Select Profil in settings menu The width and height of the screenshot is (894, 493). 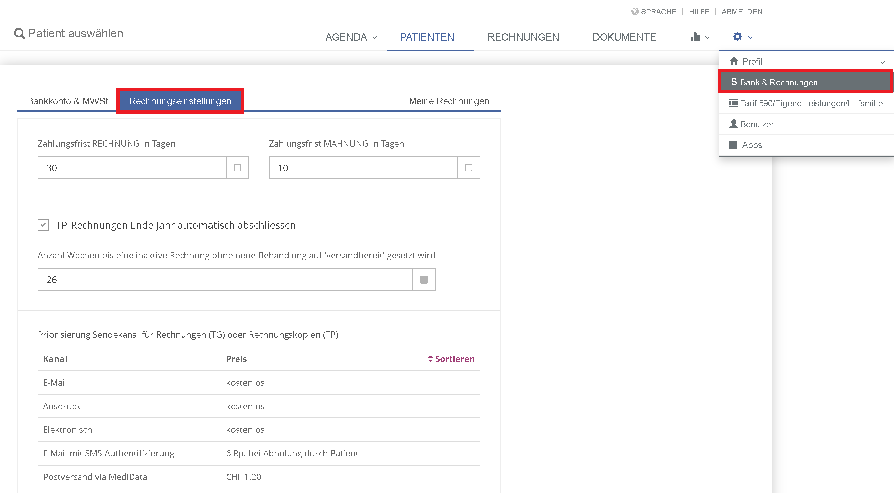point(807,61)
